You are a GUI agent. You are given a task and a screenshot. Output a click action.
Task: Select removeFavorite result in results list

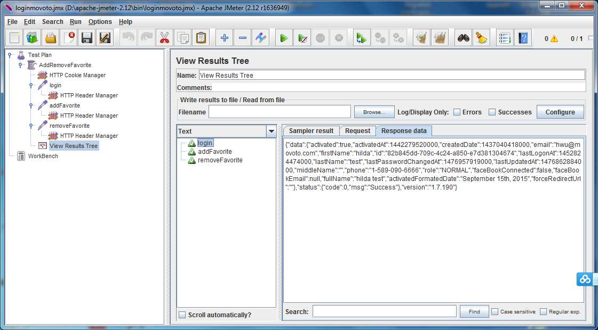click(220, 160)
